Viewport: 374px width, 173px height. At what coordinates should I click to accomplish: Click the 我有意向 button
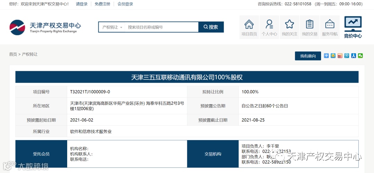point(308,56)
